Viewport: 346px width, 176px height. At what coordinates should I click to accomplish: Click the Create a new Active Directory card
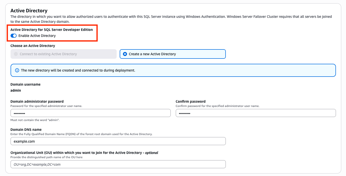click(x=172, y=54)
